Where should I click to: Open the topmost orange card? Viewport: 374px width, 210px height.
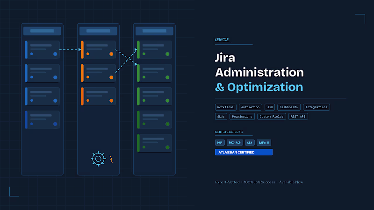click(x=98, y=50)
